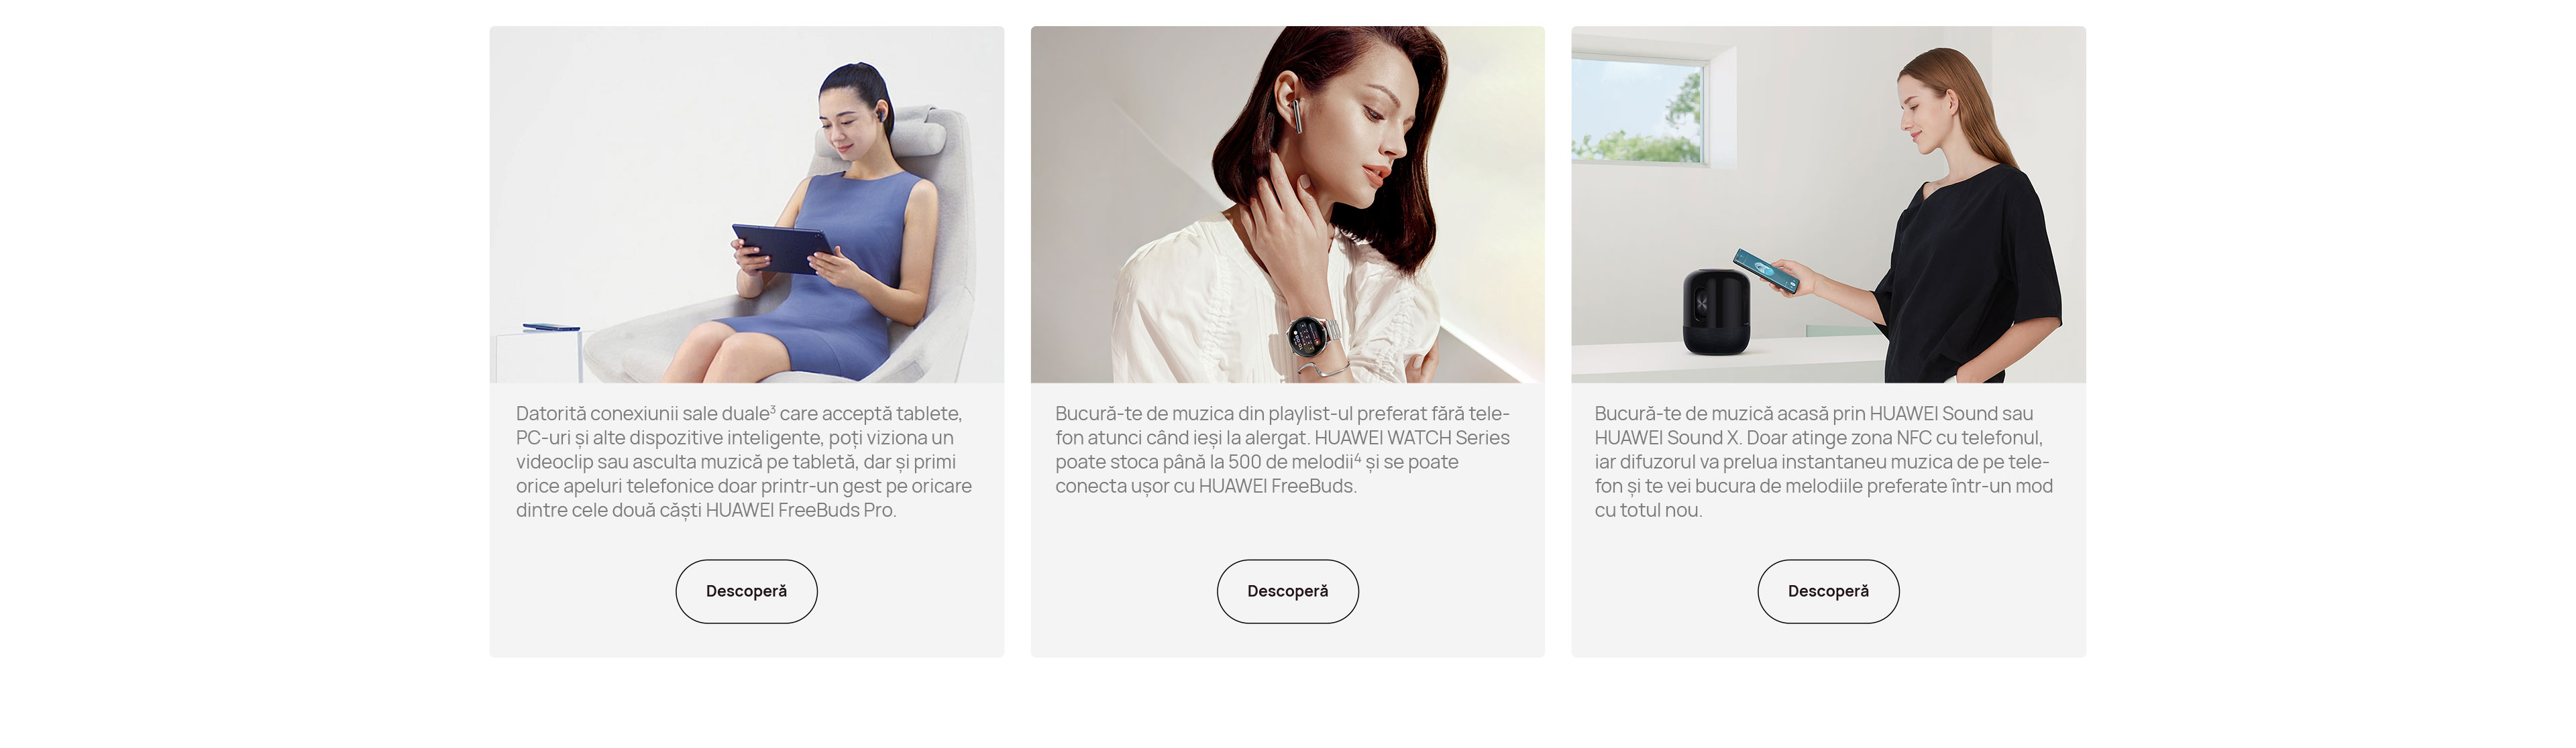Image resolution: width=2576 pixels, height=748 pixels.
Task: Click footnote superscript 3 after 'duale'
Action: [x=773, y=408]
